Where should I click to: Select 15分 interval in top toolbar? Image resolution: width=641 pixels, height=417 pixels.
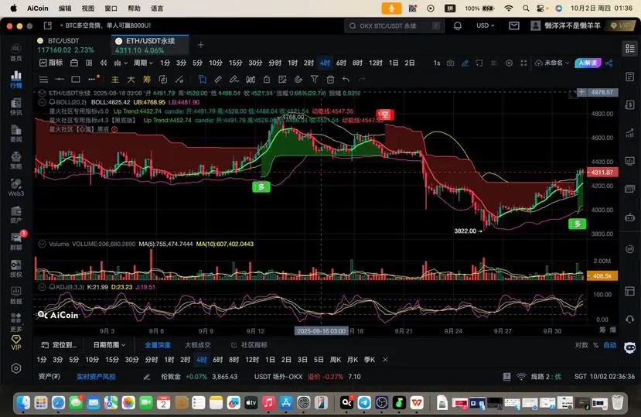(x=236, y=63)
